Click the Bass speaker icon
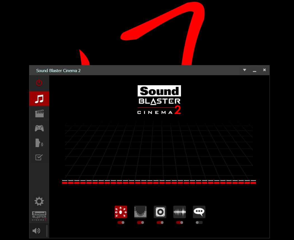The image size is (294, 240). [160, 212]
